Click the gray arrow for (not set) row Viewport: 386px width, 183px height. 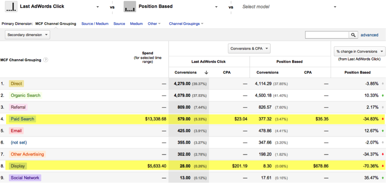383,142
